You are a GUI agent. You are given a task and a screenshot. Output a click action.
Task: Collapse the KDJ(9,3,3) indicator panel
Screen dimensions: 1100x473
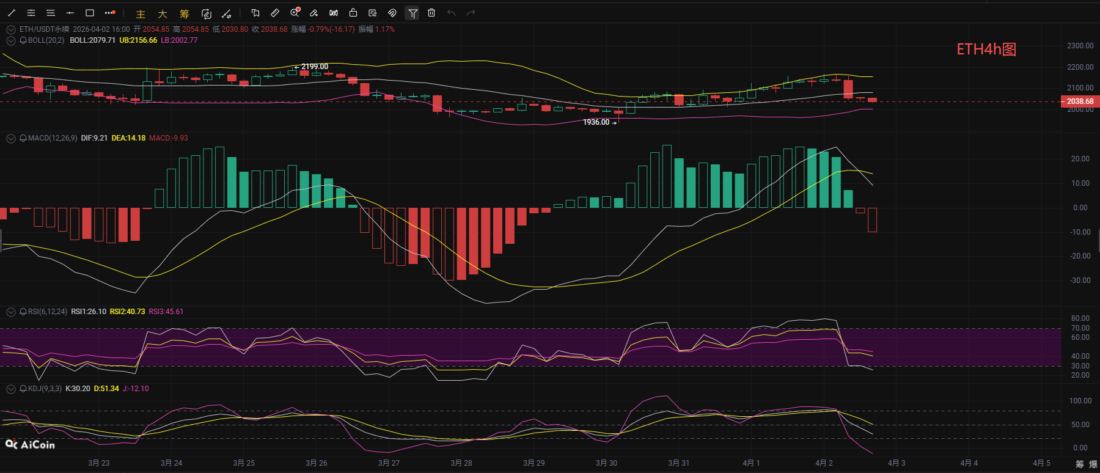coord(10,389)
